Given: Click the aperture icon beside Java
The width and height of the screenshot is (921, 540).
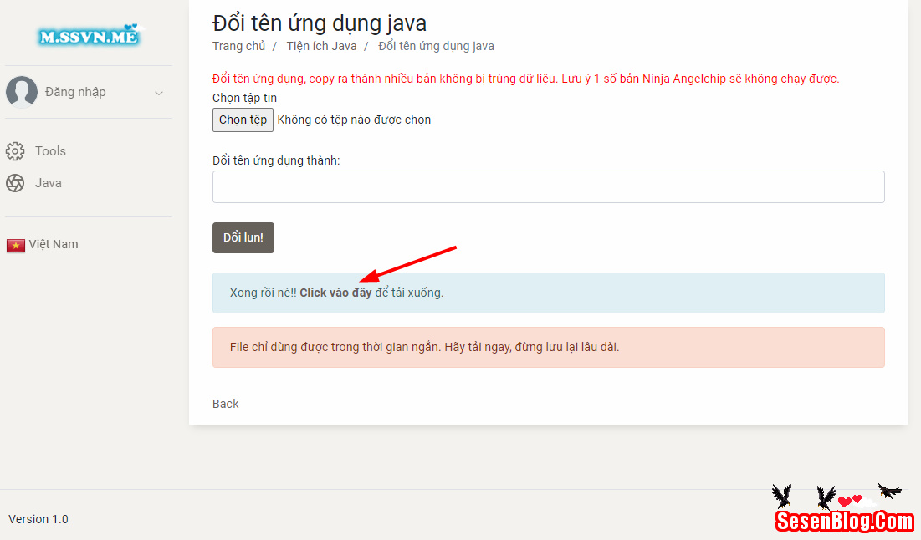Looking at the screenshot, I should (x=15, y=183).
